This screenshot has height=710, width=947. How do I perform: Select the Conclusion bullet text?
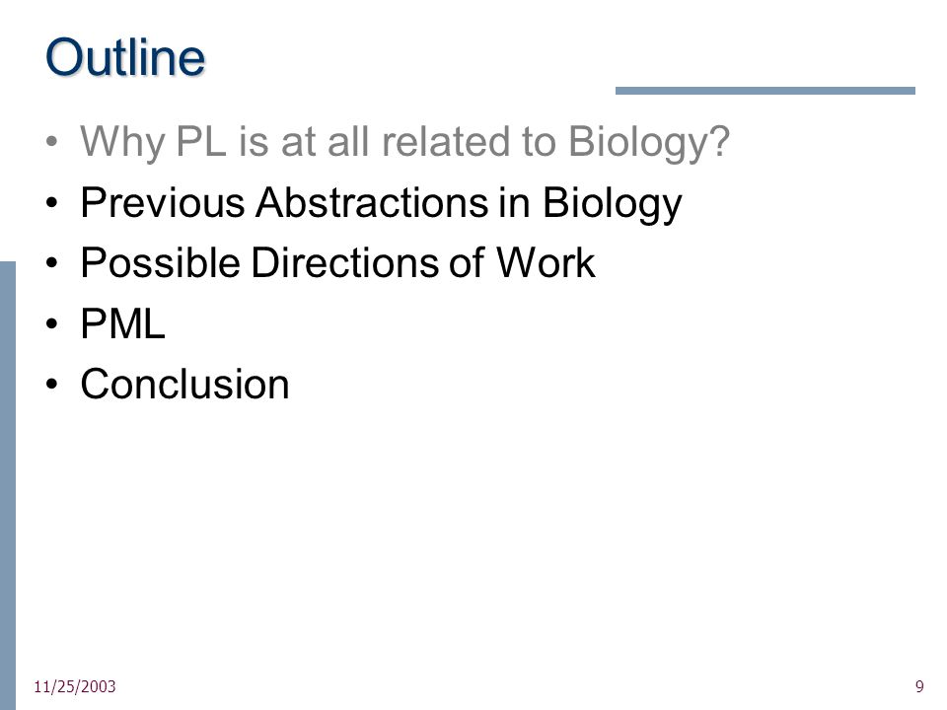click(x=184, y=384)
